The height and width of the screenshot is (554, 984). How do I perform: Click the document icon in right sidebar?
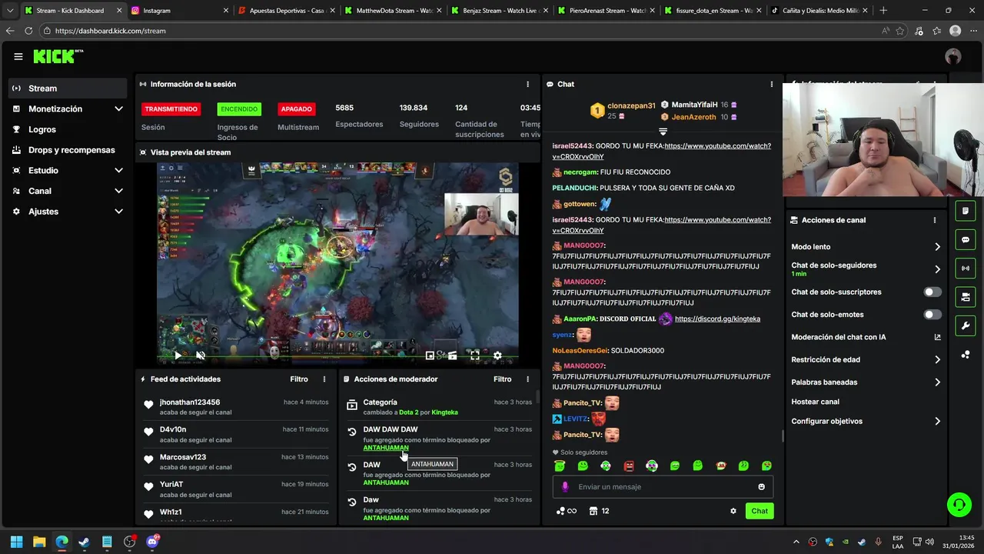click(966, 211)
